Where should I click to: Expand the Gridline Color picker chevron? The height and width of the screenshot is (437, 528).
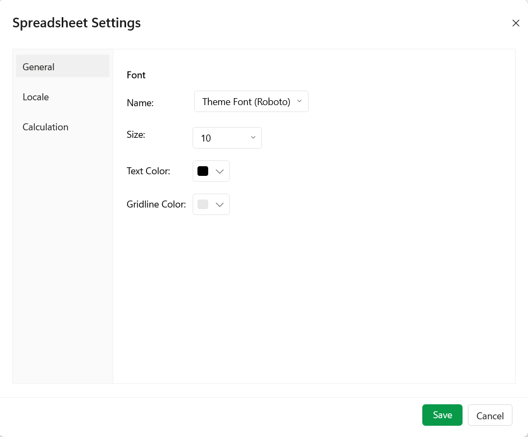click(x=219, y=204)
